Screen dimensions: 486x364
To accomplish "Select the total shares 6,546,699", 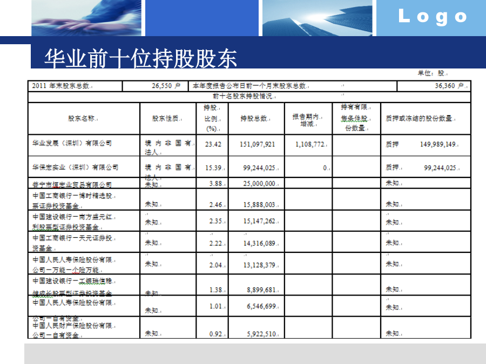I will click(x=261, y=306).
